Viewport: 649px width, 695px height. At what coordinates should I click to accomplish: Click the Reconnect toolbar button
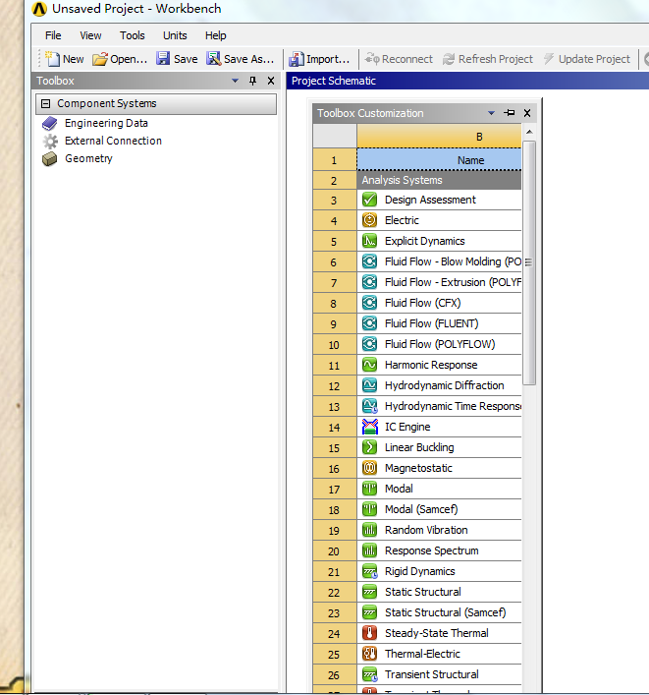coord(399,59)
